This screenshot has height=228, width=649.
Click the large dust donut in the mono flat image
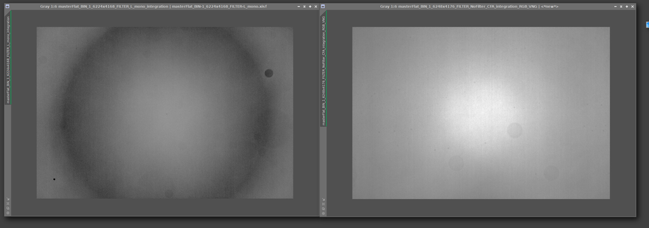[269, 73]
